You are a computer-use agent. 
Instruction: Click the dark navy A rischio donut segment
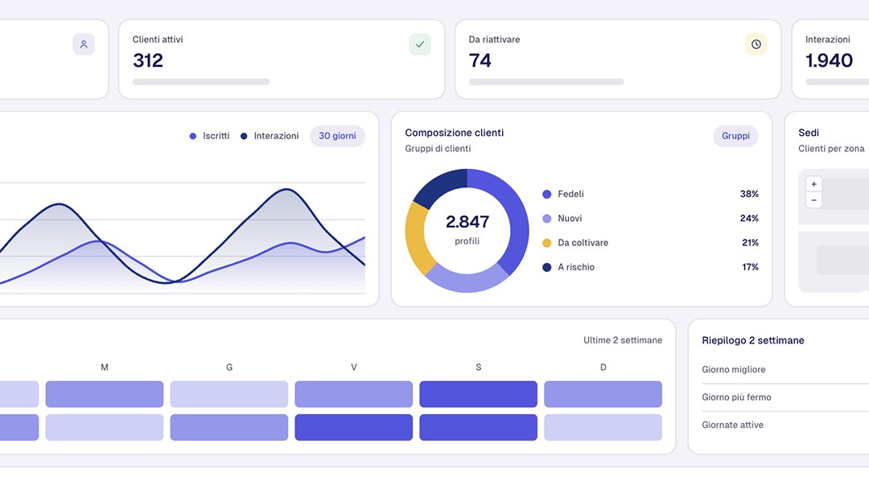tap(442, 186)
